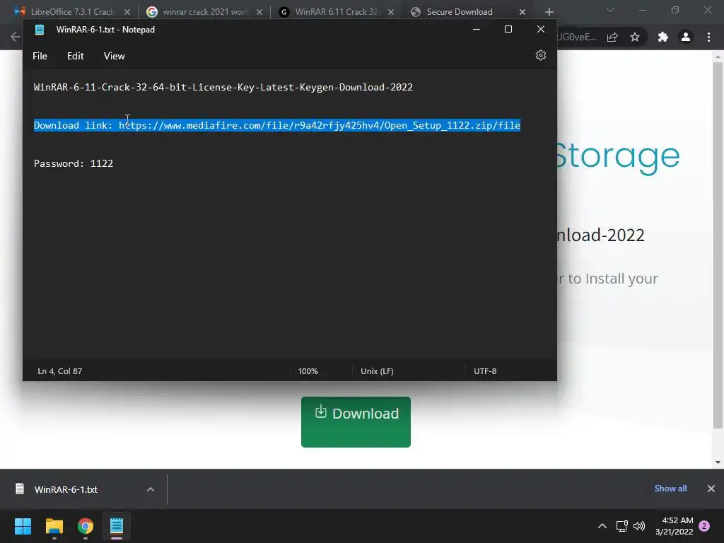Click page scrollbar down arrow

click(x=718, y=462)
